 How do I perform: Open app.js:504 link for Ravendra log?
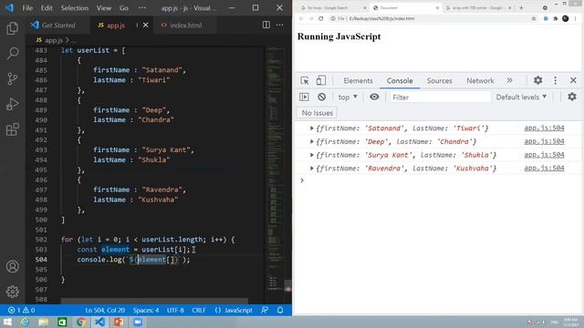[x=544, y=169]
